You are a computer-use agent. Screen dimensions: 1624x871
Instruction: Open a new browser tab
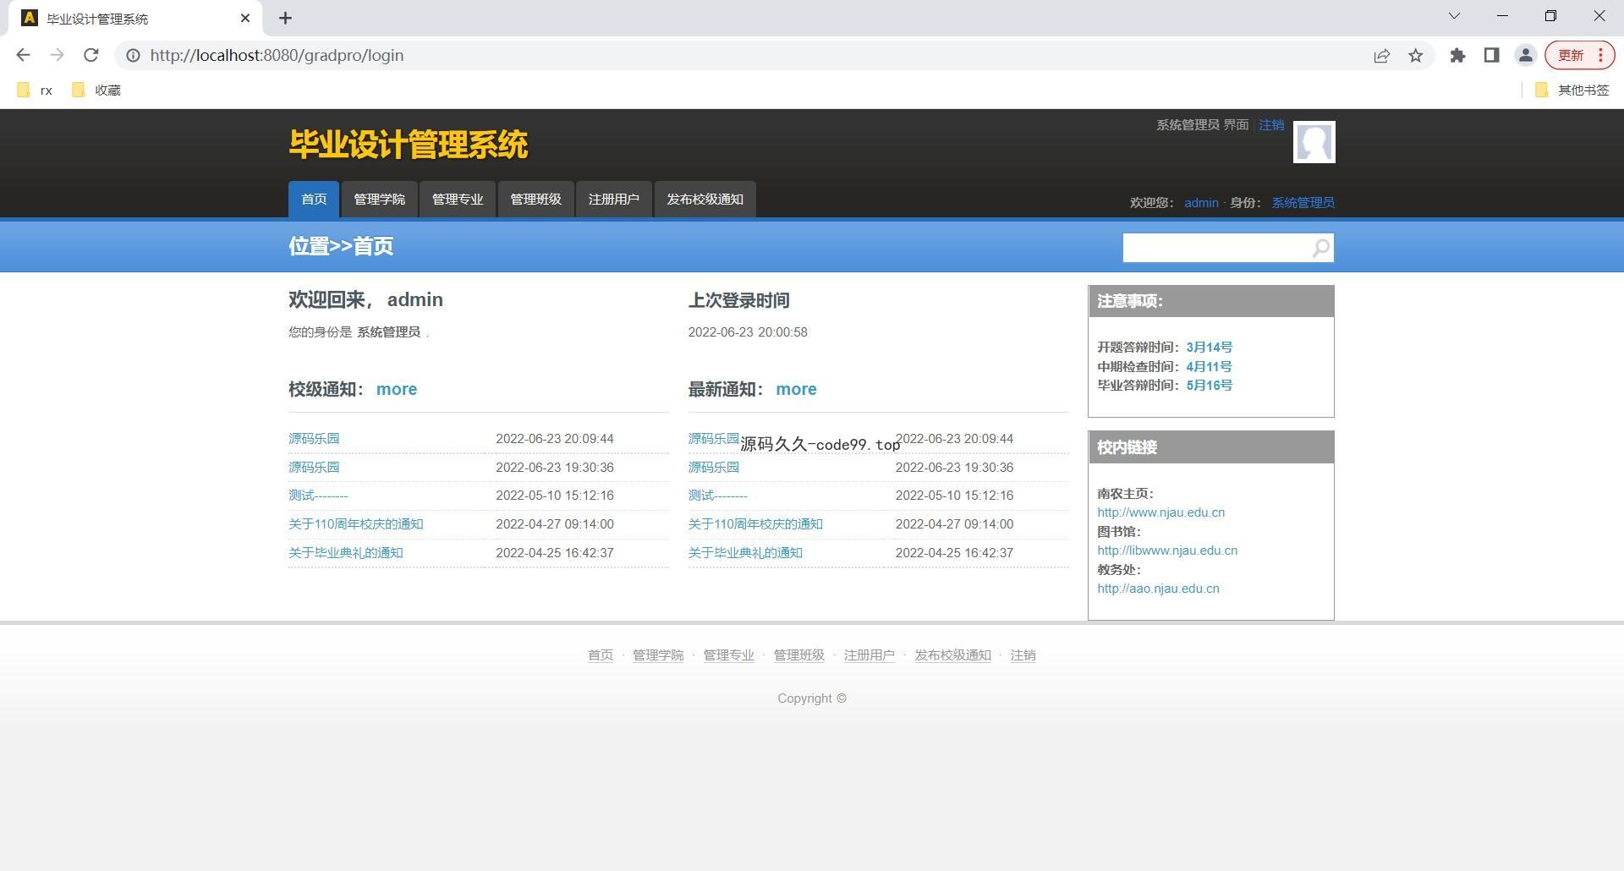(285, 18)
